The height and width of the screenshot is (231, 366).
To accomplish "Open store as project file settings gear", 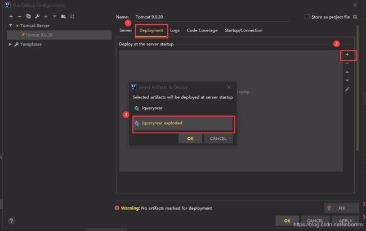I will [x=355, y=17].
